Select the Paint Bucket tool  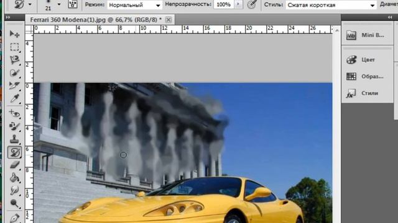pyautogui.click(x=14, y=178)
